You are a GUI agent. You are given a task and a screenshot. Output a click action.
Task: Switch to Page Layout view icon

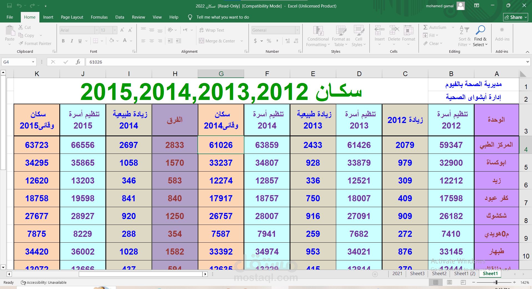(x=450, y=282)
